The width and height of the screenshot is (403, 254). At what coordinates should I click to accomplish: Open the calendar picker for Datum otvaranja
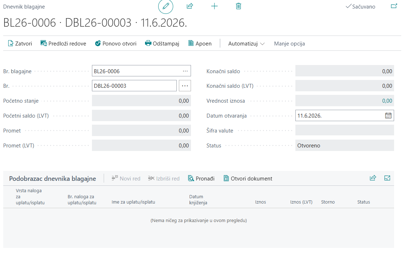[x=388, y=115]
